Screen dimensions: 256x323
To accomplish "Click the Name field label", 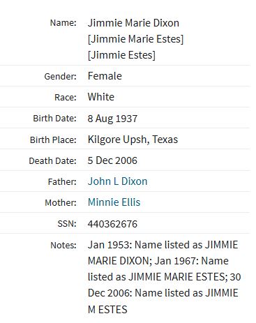I will 63,23.
